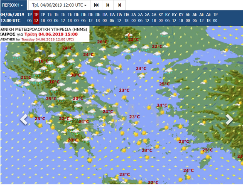Select the ΣΑ 18 time step
This screenshot has height=186, width=243.
tap(154, 17)
